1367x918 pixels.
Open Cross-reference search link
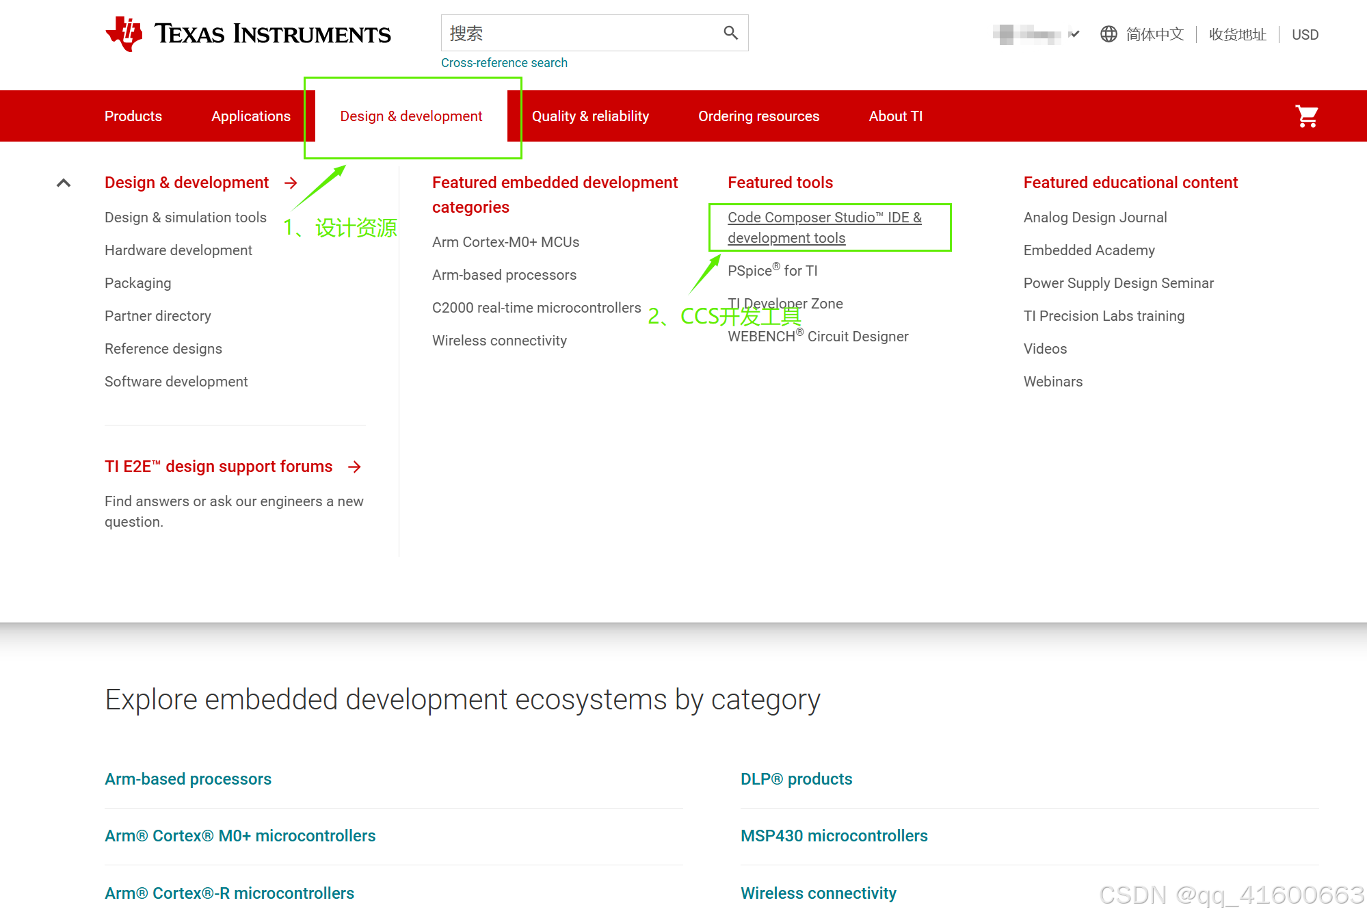504,63
